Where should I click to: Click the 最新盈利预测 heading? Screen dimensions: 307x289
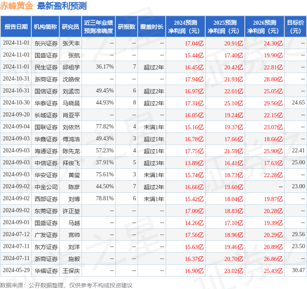pyautogui.click(x=62, y=6)
